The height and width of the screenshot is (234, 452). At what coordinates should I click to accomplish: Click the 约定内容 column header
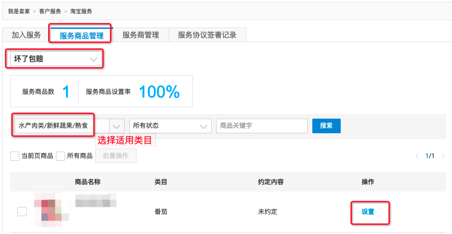click(271, 182)
